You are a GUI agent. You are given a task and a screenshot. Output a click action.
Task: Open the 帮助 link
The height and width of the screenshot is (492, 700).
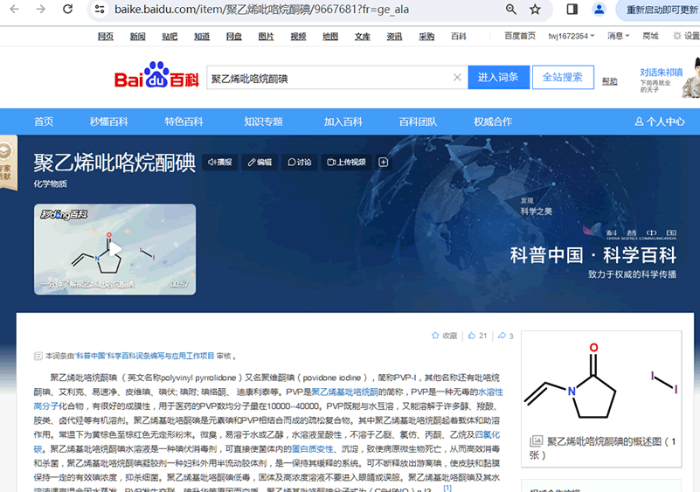click(609, 80)
